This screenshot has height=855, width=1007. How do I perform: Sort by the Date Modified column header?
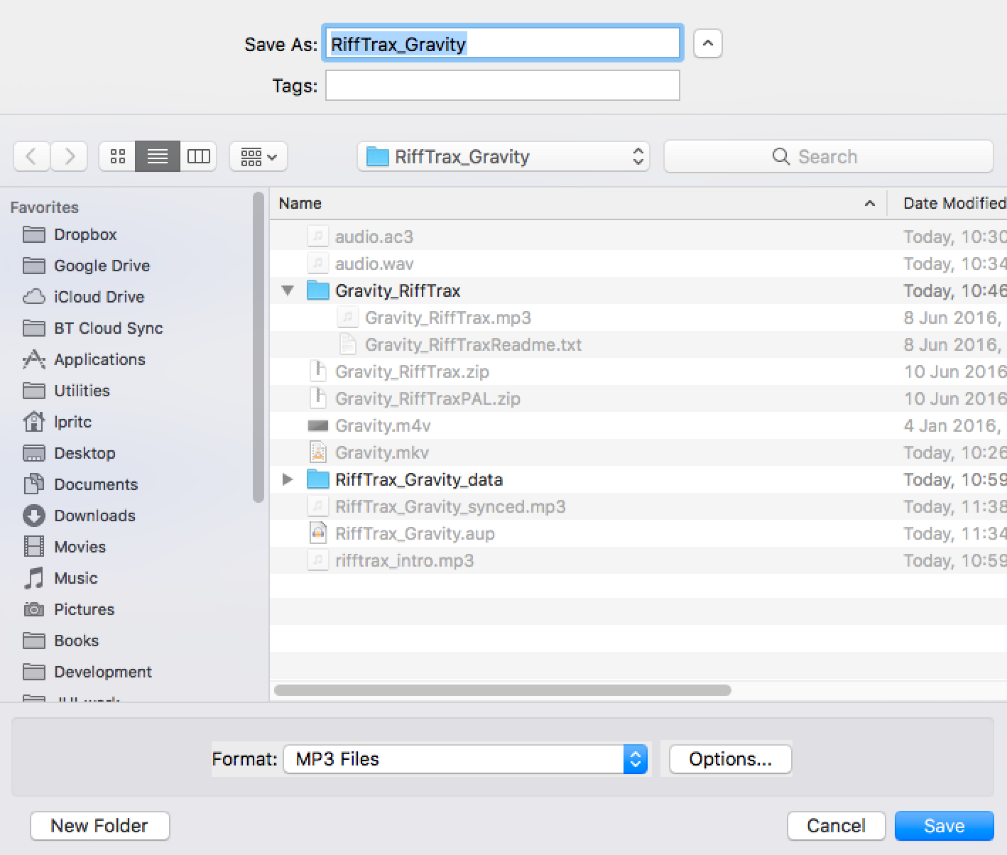[x=948, y=204]
